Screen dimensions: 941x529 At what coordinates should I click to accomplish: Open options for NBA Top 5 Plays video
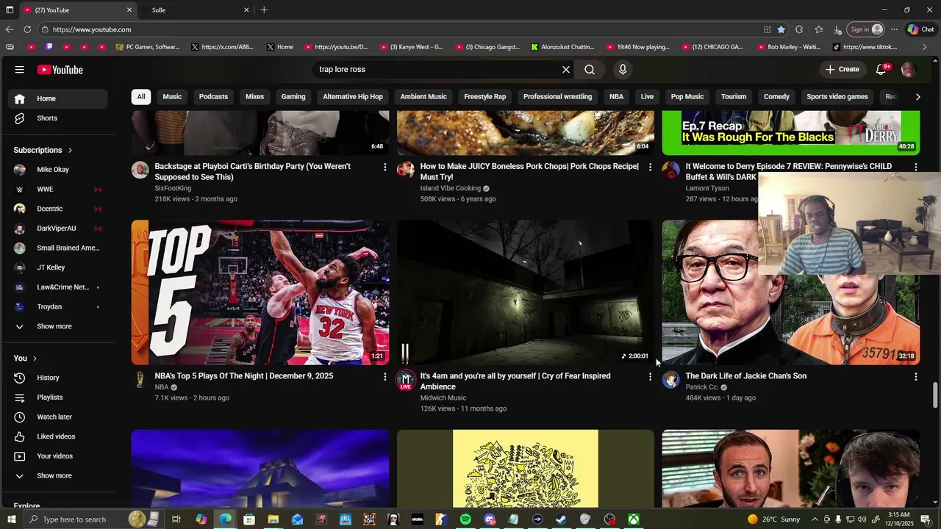(x=384, y=377)
